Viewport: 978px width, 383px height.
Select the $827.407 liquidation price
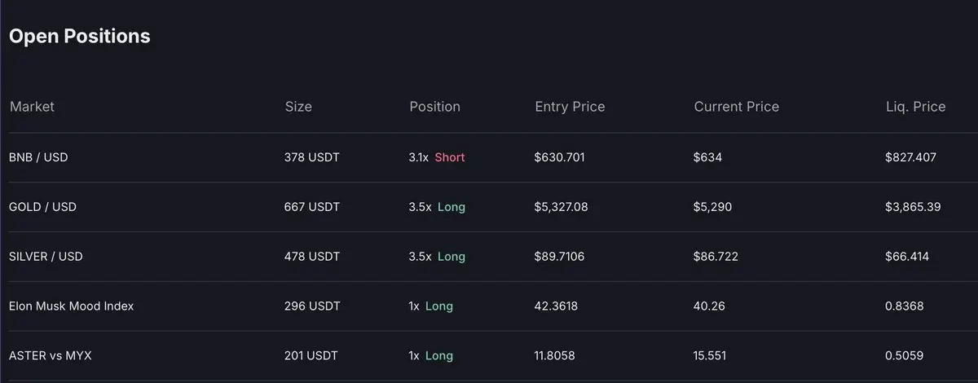[910, 157]
